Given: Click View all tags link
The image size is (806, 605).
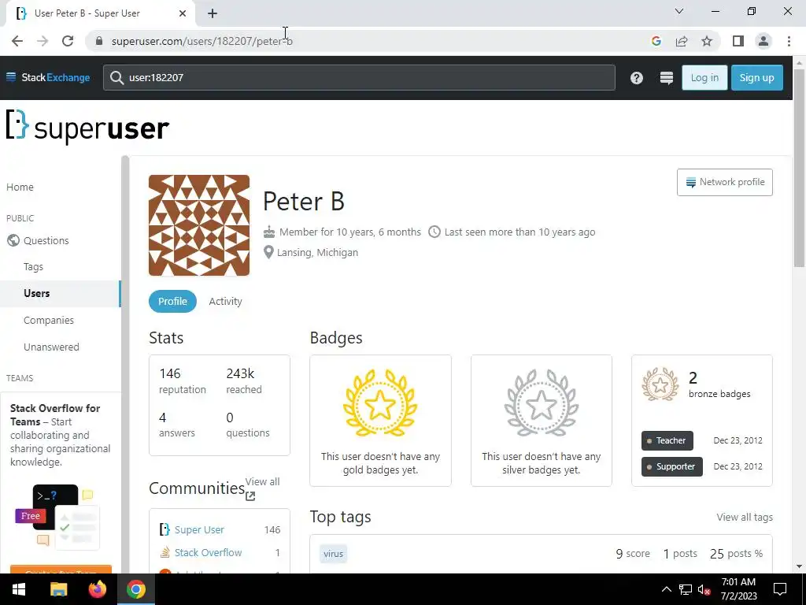Looking at the screenshot, I should 745,518.
